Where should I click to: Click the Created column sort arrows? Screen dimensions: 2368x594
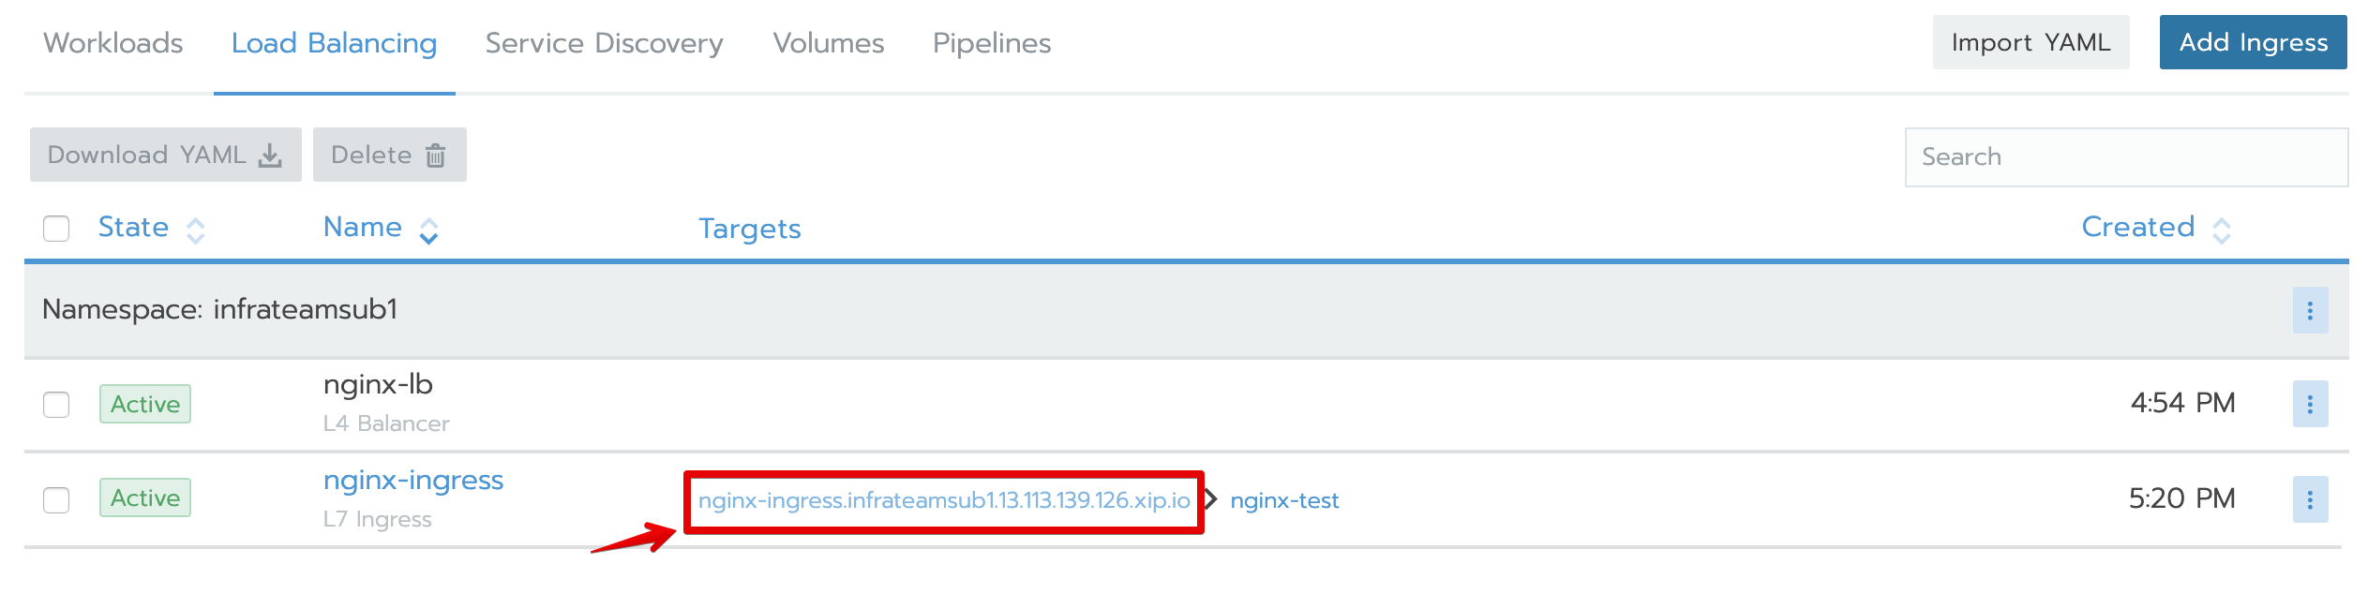click(2221, 230)
